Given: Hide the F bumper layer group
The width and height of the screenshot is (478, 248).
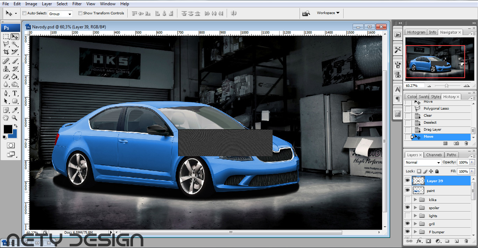Looking at the screenshot, I should click(407, 232).
